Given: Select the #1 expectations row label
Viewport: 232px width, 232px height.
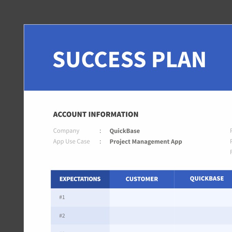Looking at the screenshot, I should 62,197.
